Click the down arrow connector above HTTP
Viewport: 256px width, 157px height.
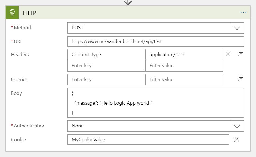[x=128, y=2]
